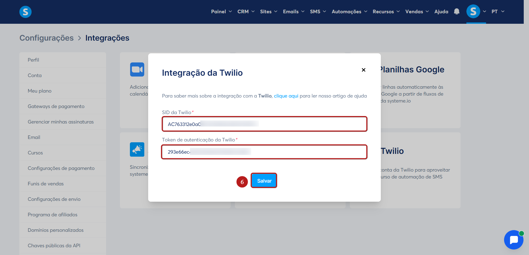Expand the Sites menu
The height and width of the screenshot is (255, 529).
click(x=269, y=12)
